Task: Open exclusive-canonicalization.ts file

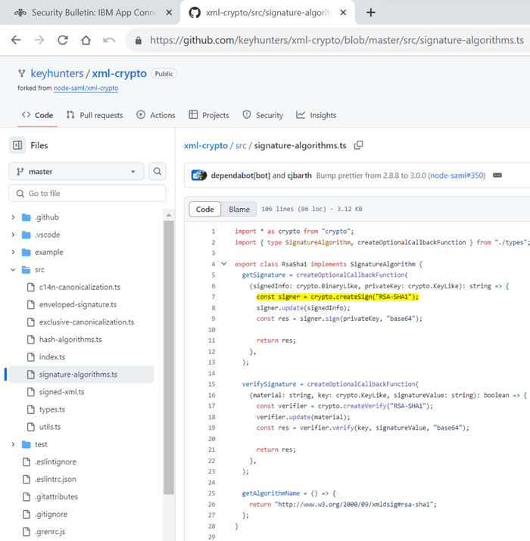Action: click(86, 322)
